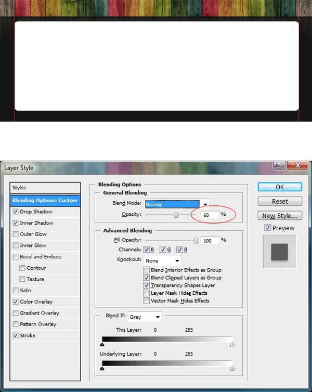312x392 pixels.
Task: Click the icon button left of close
Action: coord(279,165)
